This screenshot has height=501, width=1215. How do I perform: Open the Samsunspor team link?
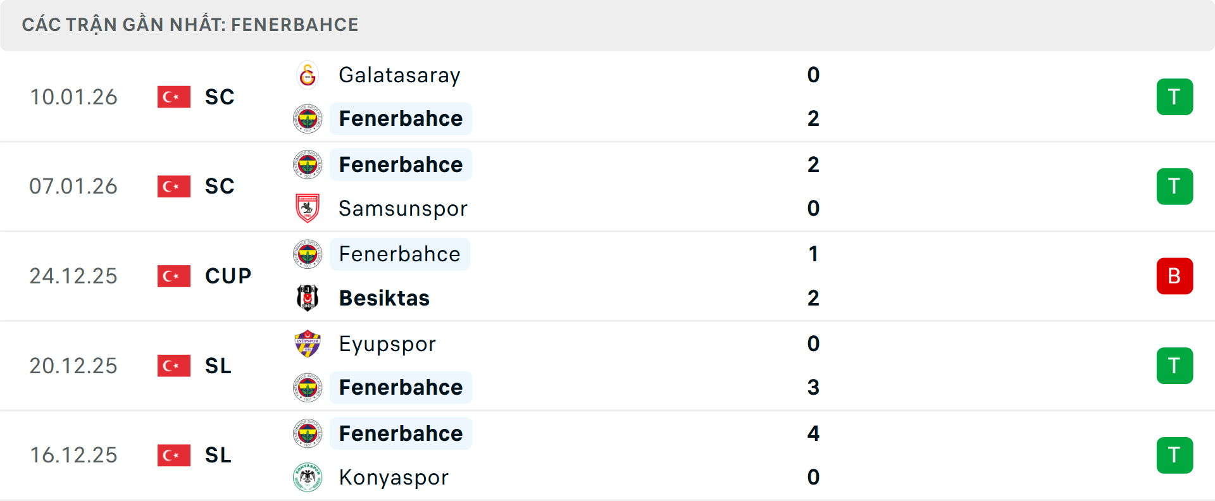click(x=403, y=208)
